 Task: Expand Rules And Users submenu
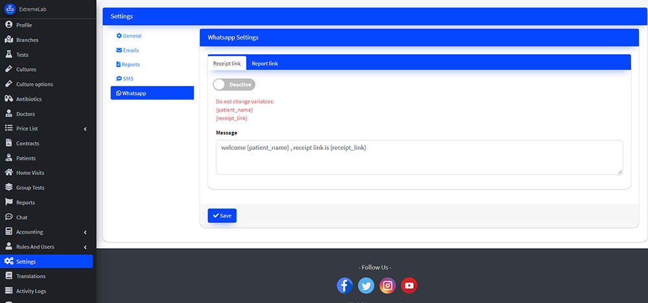[x=86, y=247]
